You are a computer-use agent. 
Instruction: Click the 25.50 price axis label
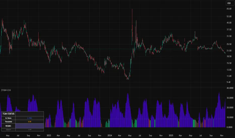(229, 44)
